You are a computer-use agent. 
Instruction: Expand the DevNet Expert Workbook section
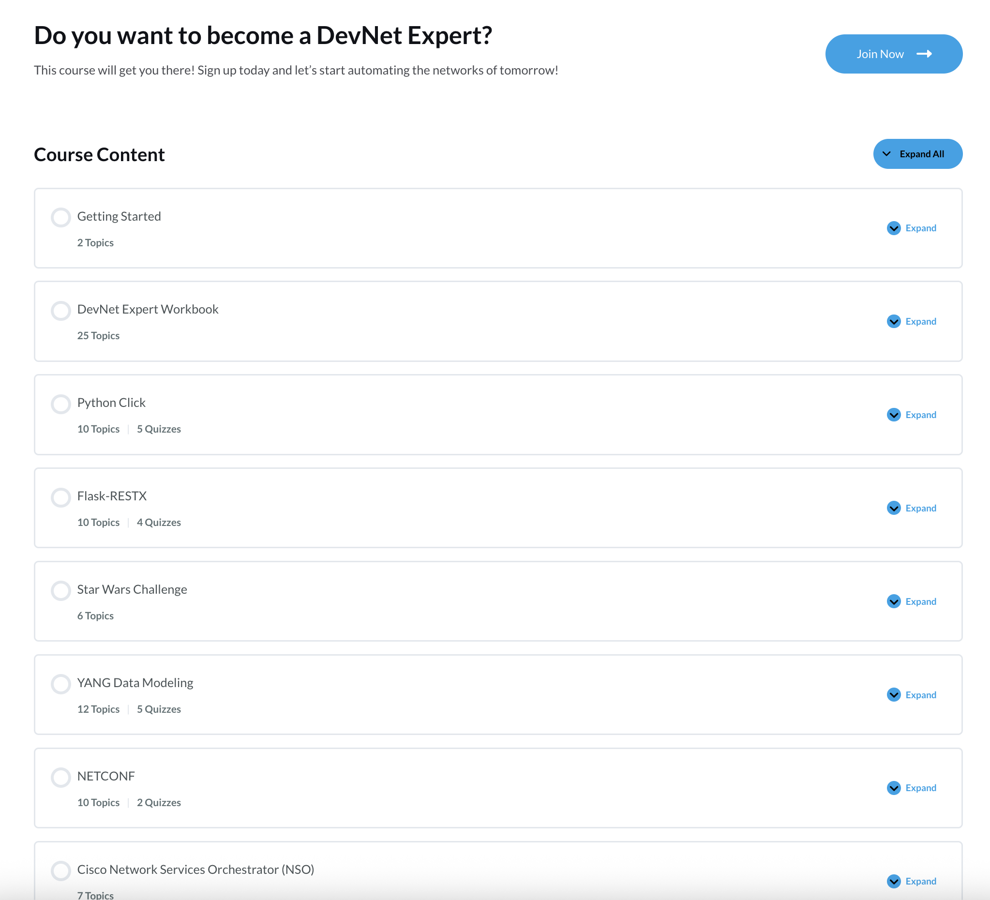[920, 322]
